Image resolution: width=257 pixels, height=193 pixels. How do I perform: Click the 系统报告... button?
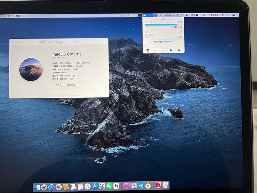[x=58, y=85]
